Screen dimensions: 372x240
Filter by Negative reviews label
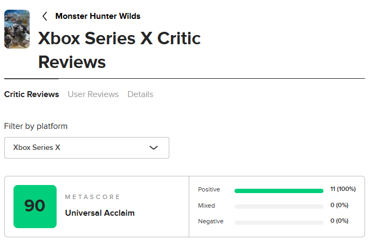coord(210,221)
